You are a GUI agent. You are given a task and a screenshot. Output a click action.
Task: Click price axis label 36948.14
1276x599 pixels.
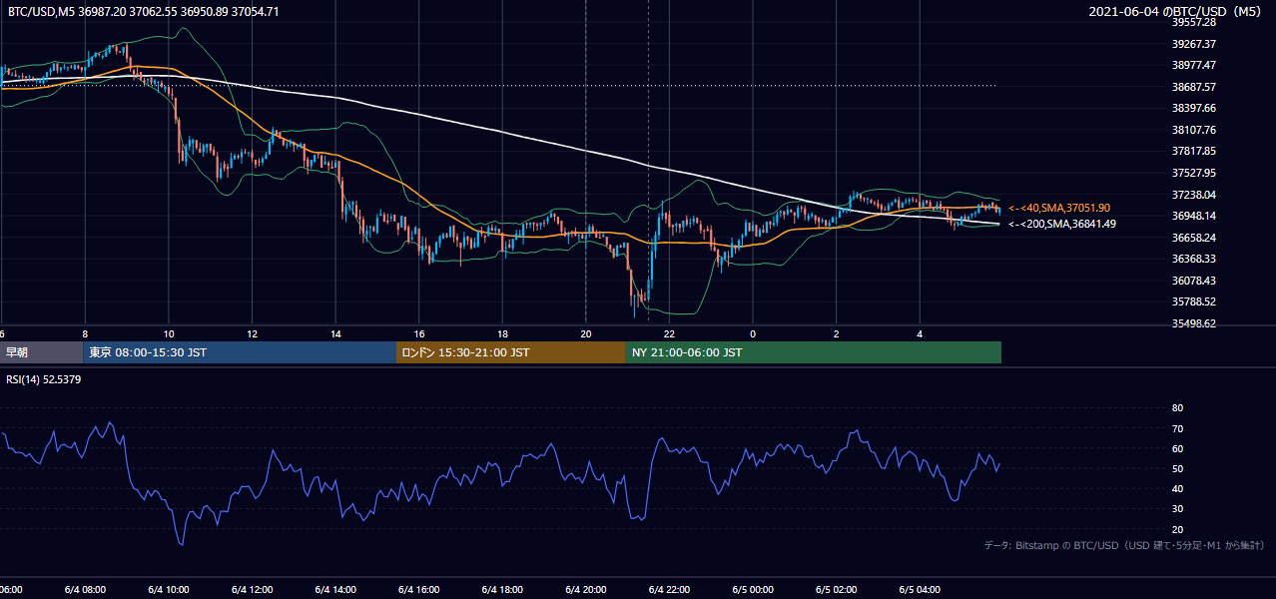tap(1195, 216)
